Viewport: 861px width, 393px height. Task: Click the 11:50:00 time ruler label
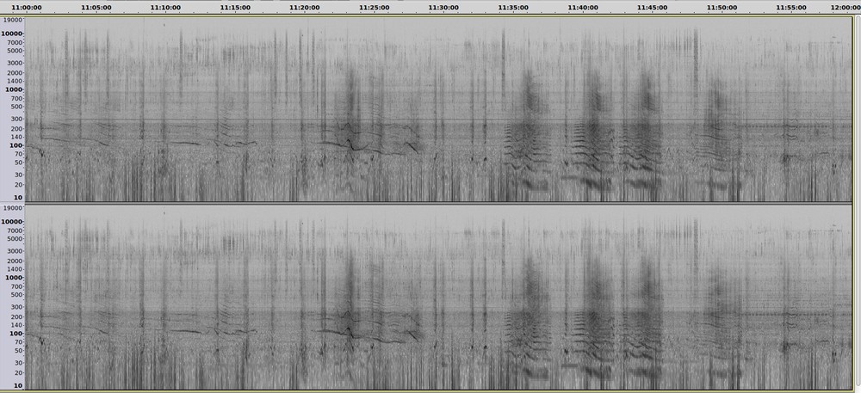[x=722, y=7]
